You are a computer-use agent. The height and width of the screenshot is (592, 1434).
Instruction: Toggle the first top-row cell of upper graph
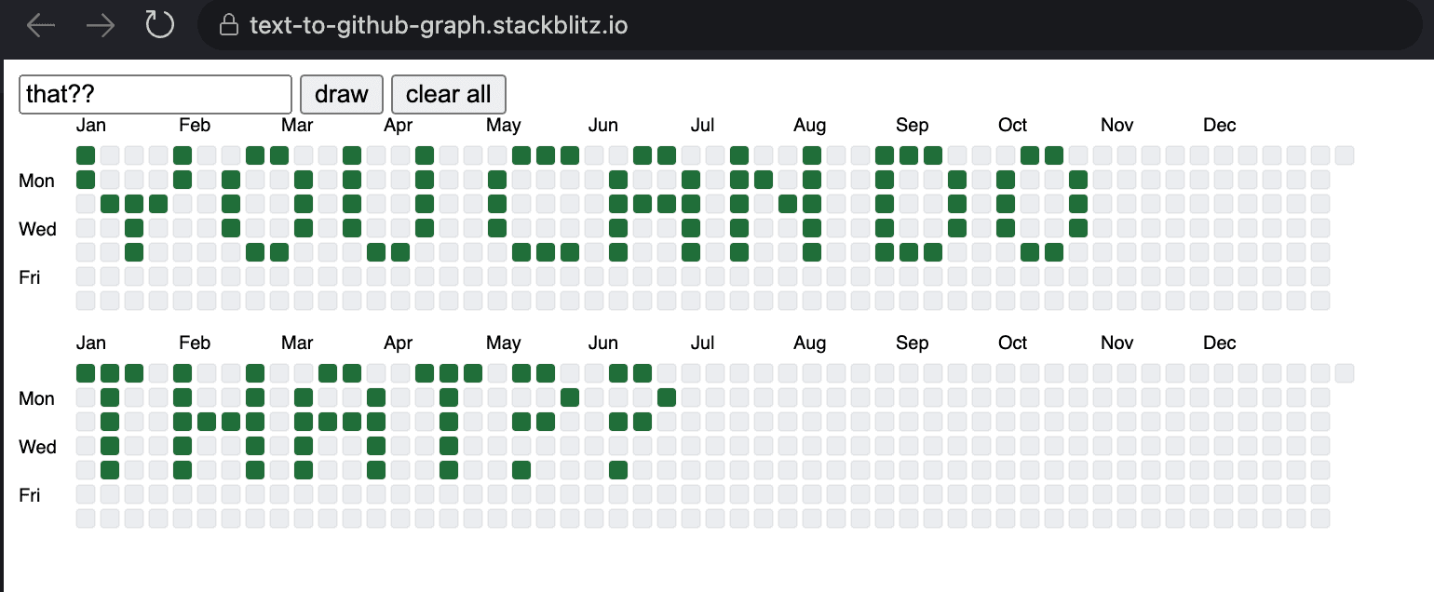click(86, 155)
